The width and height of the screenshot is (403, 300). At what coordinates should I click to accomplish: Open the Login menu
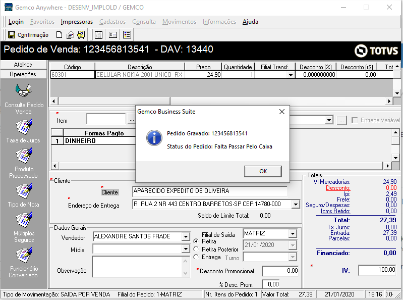click(x=16, y=22)
